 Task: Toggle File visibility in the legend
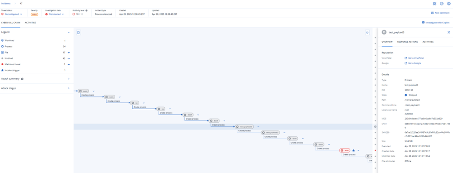click(69, 53)
